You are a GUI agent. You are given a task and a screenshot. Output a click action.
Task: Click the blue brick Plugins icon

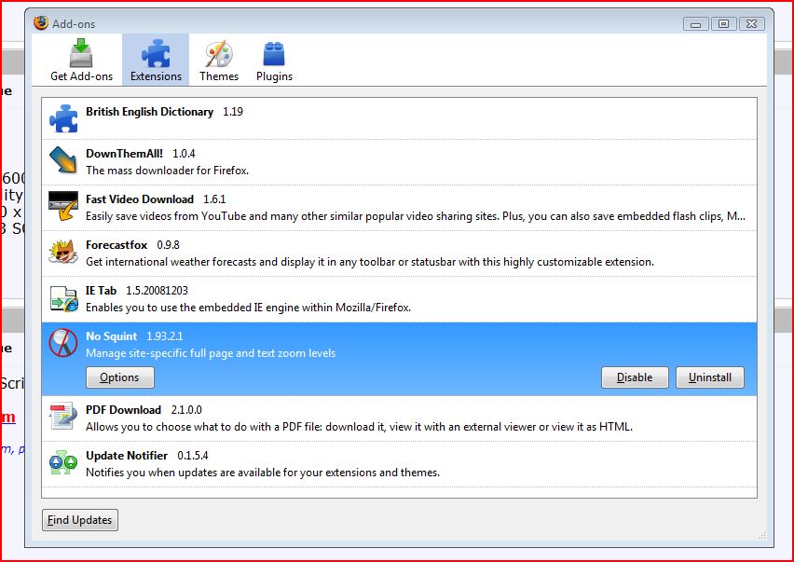[x=274, y=54]
